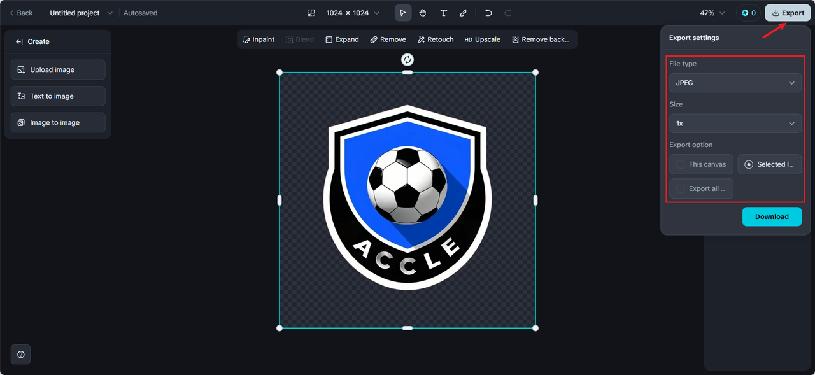Redo the undone action
This screenshot has width=815, height=375.
click(507, 13)
